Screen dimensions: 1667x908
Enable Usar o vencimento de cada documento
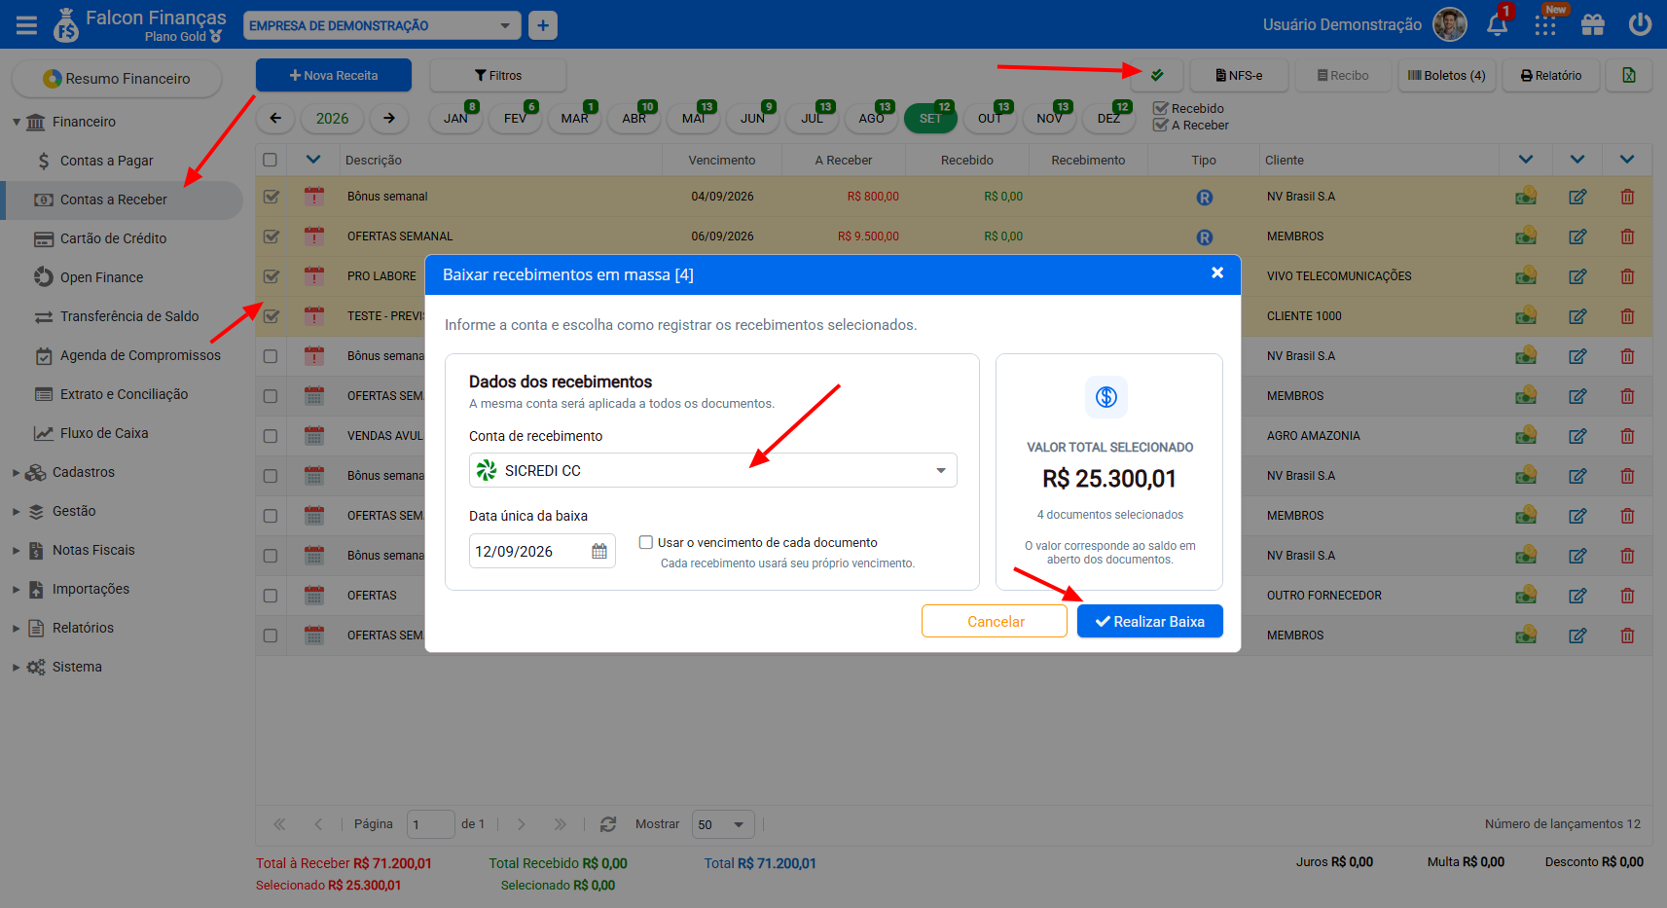click(x=646, y=542)
